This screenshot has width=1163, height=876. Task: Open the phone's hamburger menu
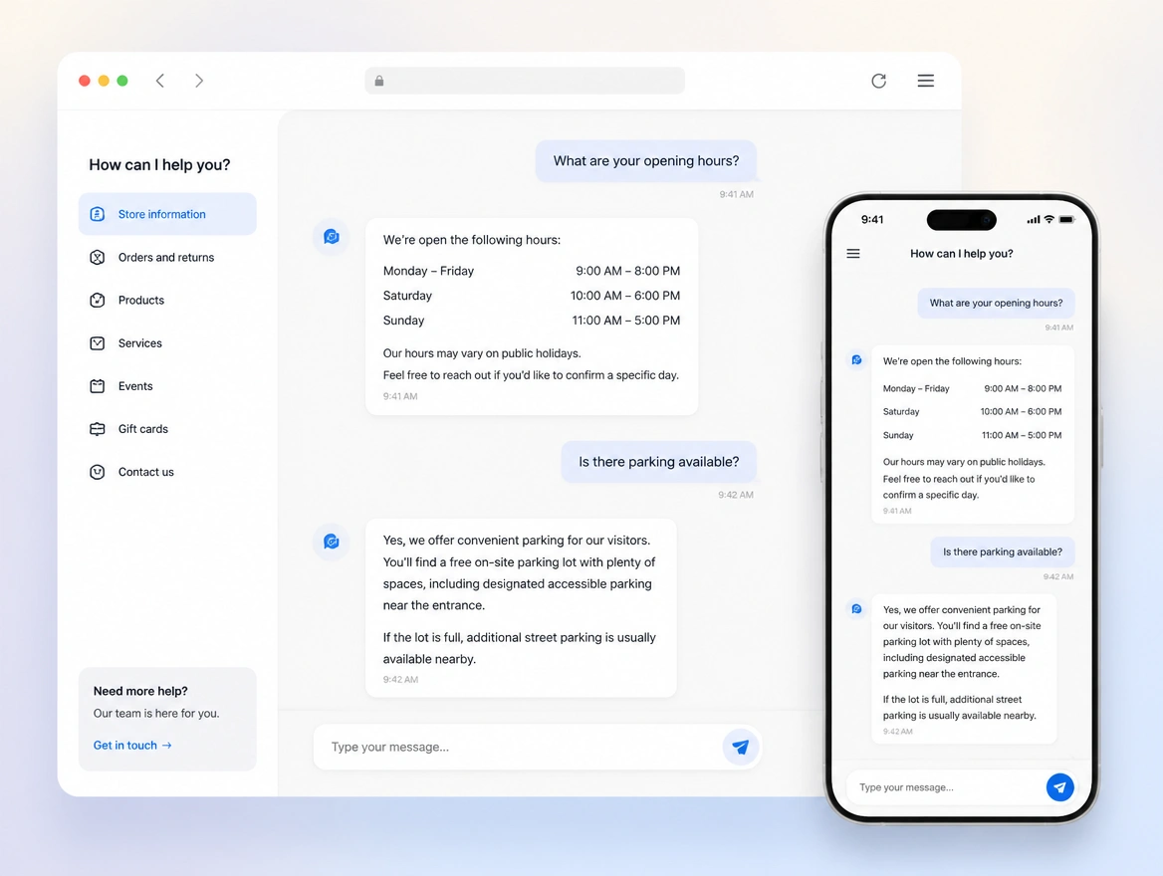coord(853,254)
